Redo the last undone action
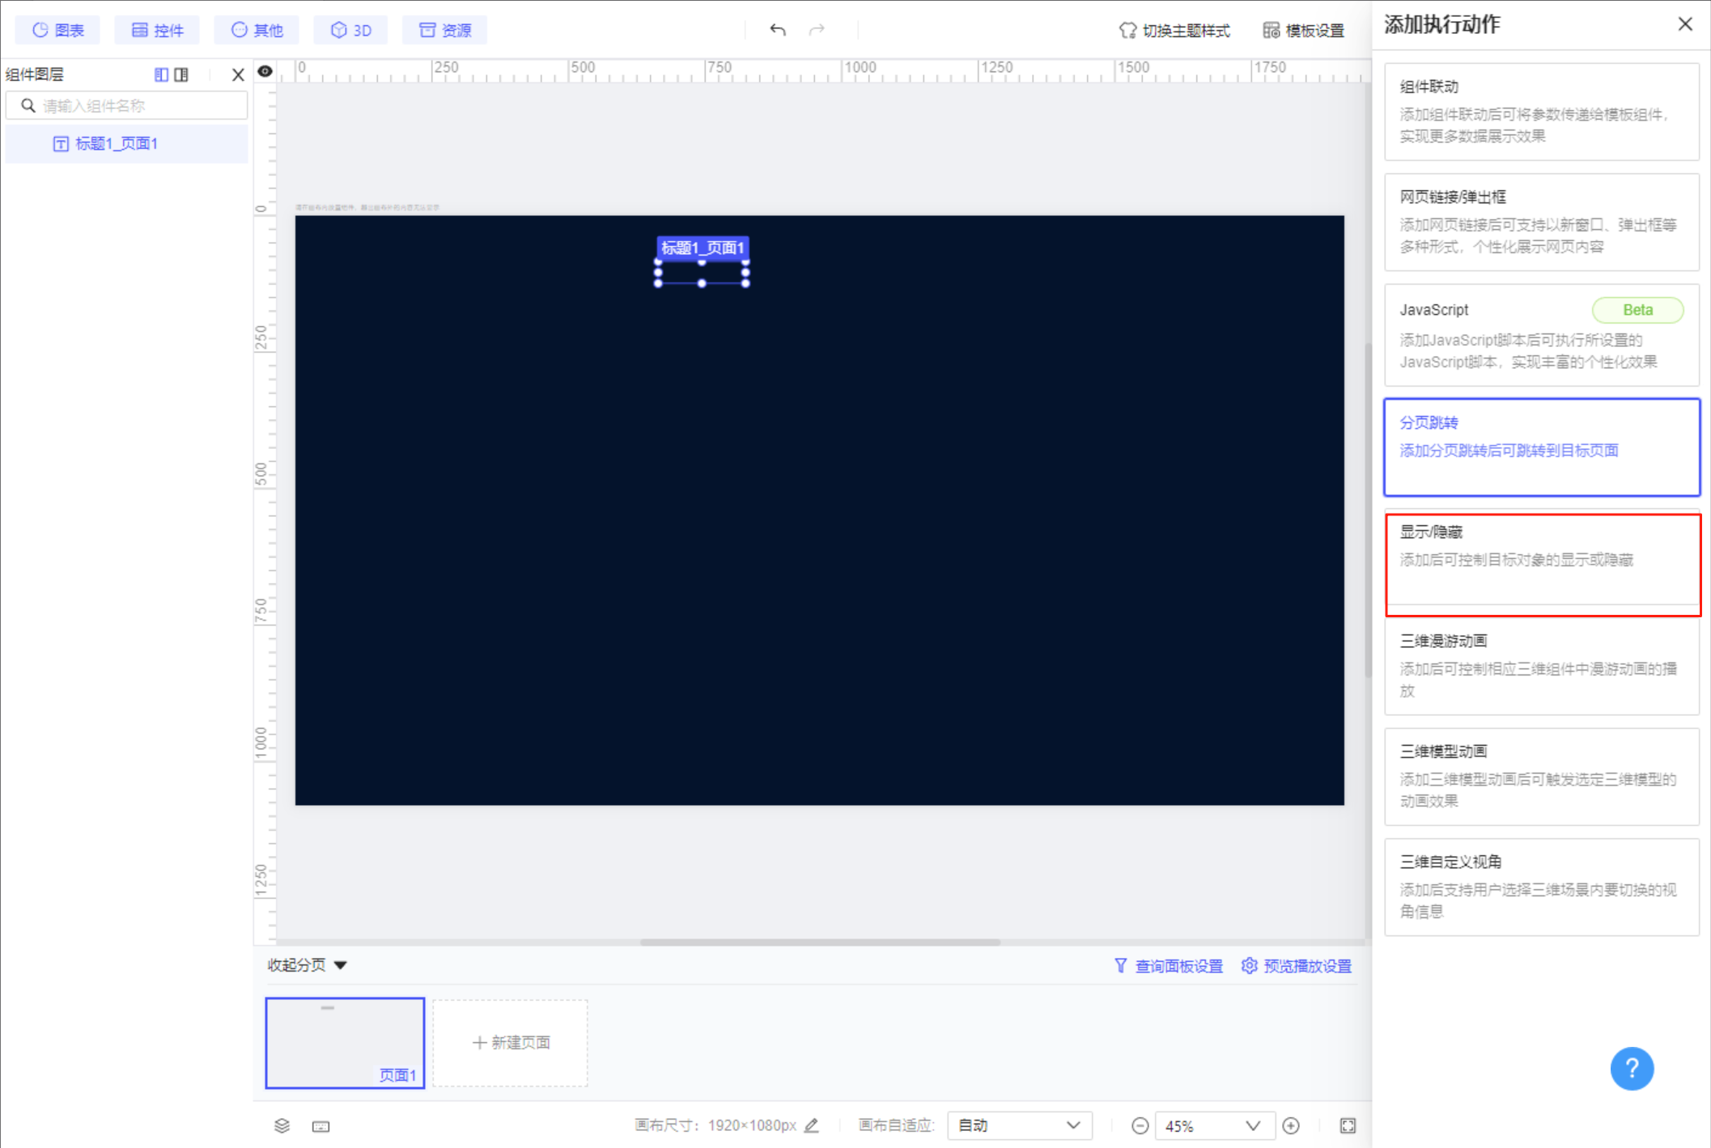This screenshot has width=1711, height=1148. (x=817, y=30)
